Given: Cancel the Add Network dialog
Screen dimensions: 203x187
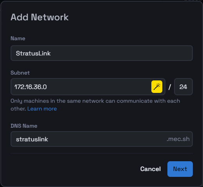Looking at the screenshot, I should pyautogui.click(x=151, y=169).
